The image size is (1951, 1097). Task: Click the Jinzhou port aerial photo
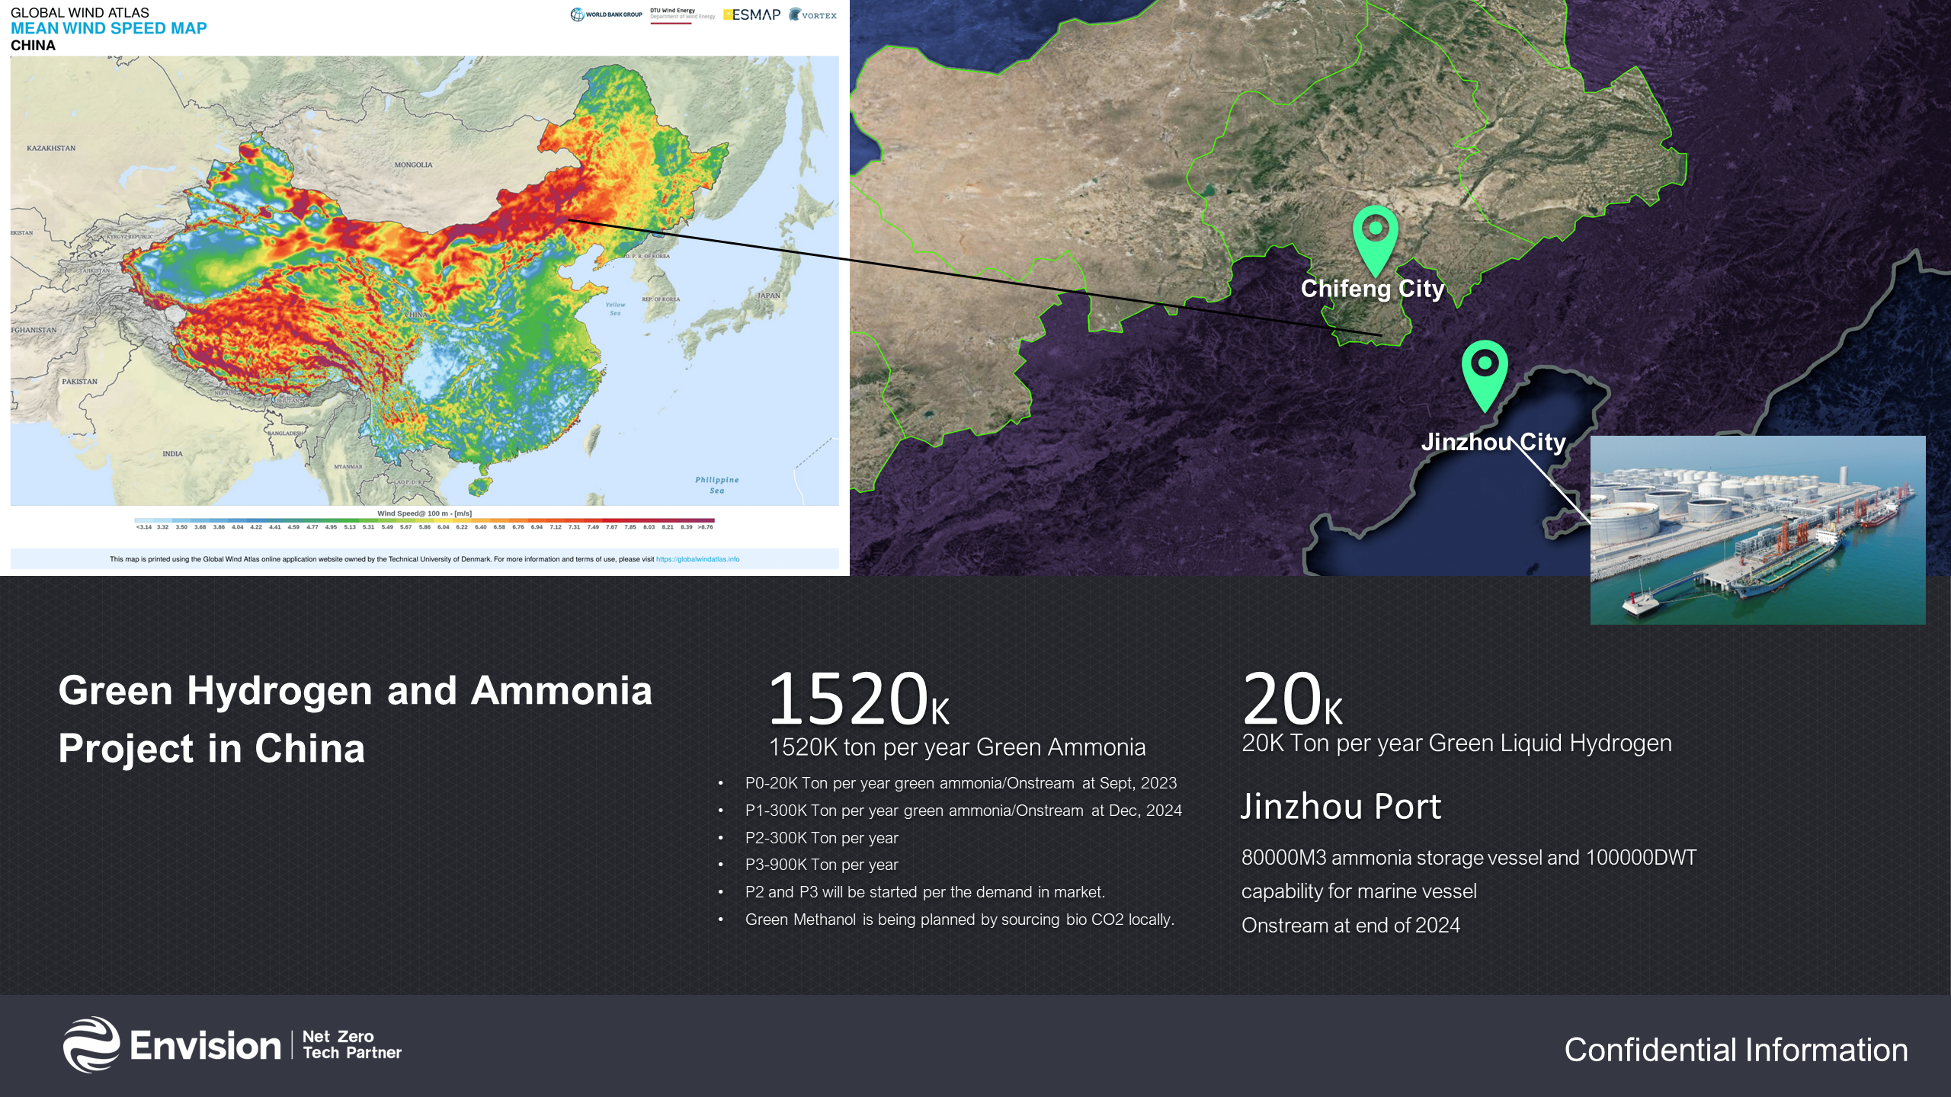(x=1757, y=529)
